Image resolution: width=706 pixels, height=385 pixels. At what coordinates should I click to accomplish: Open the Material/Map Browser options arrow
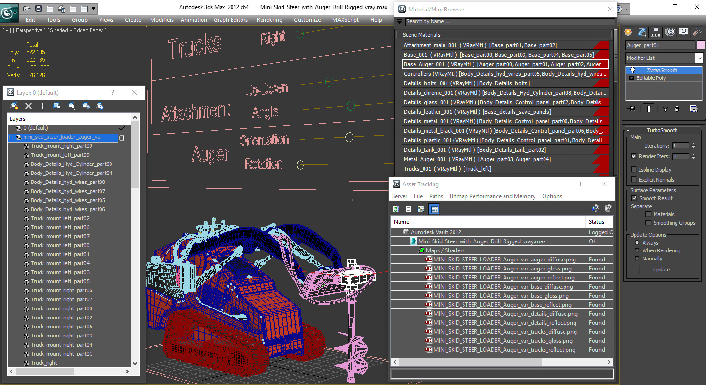[x=399, y=21]
